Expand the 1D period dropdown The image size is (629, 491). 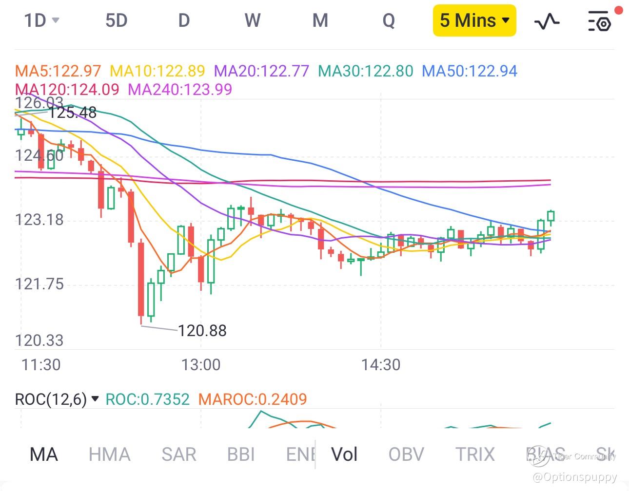42,20
